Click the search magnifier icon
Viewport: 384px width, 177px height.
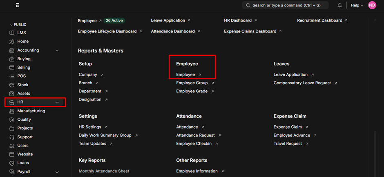(x=248, y=5)
